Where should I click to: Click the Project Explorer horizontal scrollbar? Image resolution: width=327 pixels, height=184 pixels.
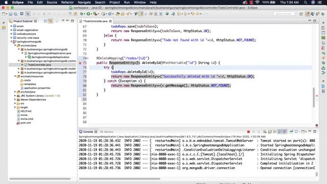tap(40, 179)
